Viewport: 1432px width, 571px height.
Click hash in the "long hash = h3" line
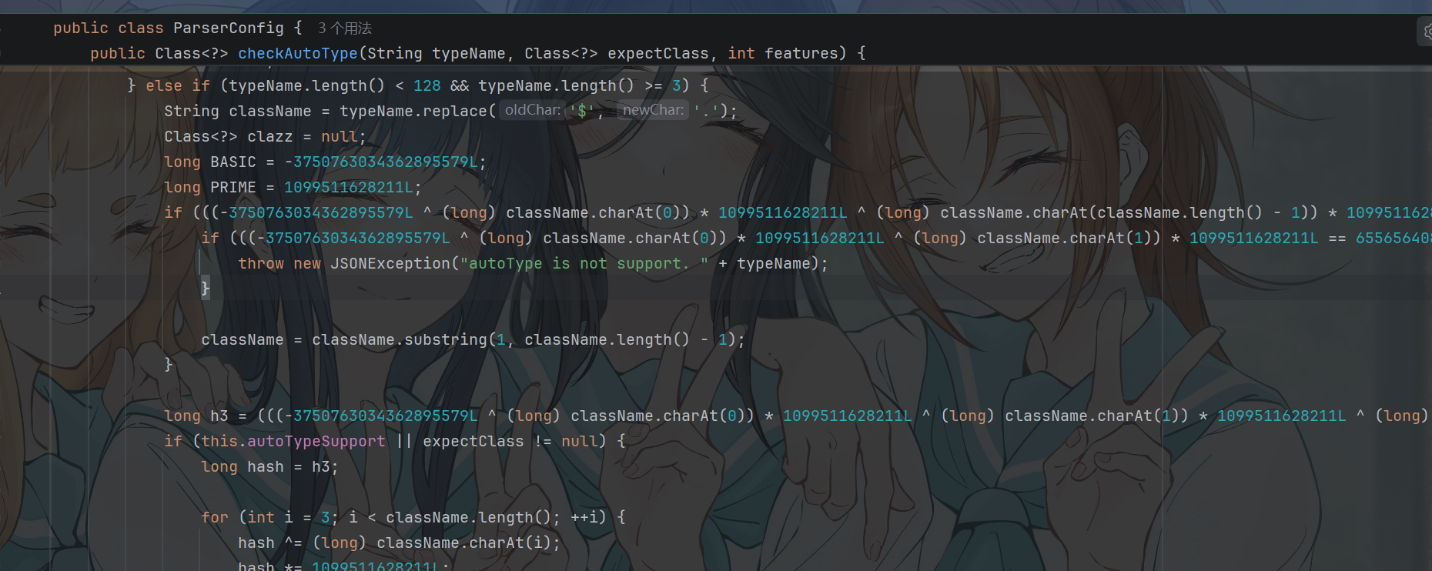pyautogui.click(x=266, y=467)
